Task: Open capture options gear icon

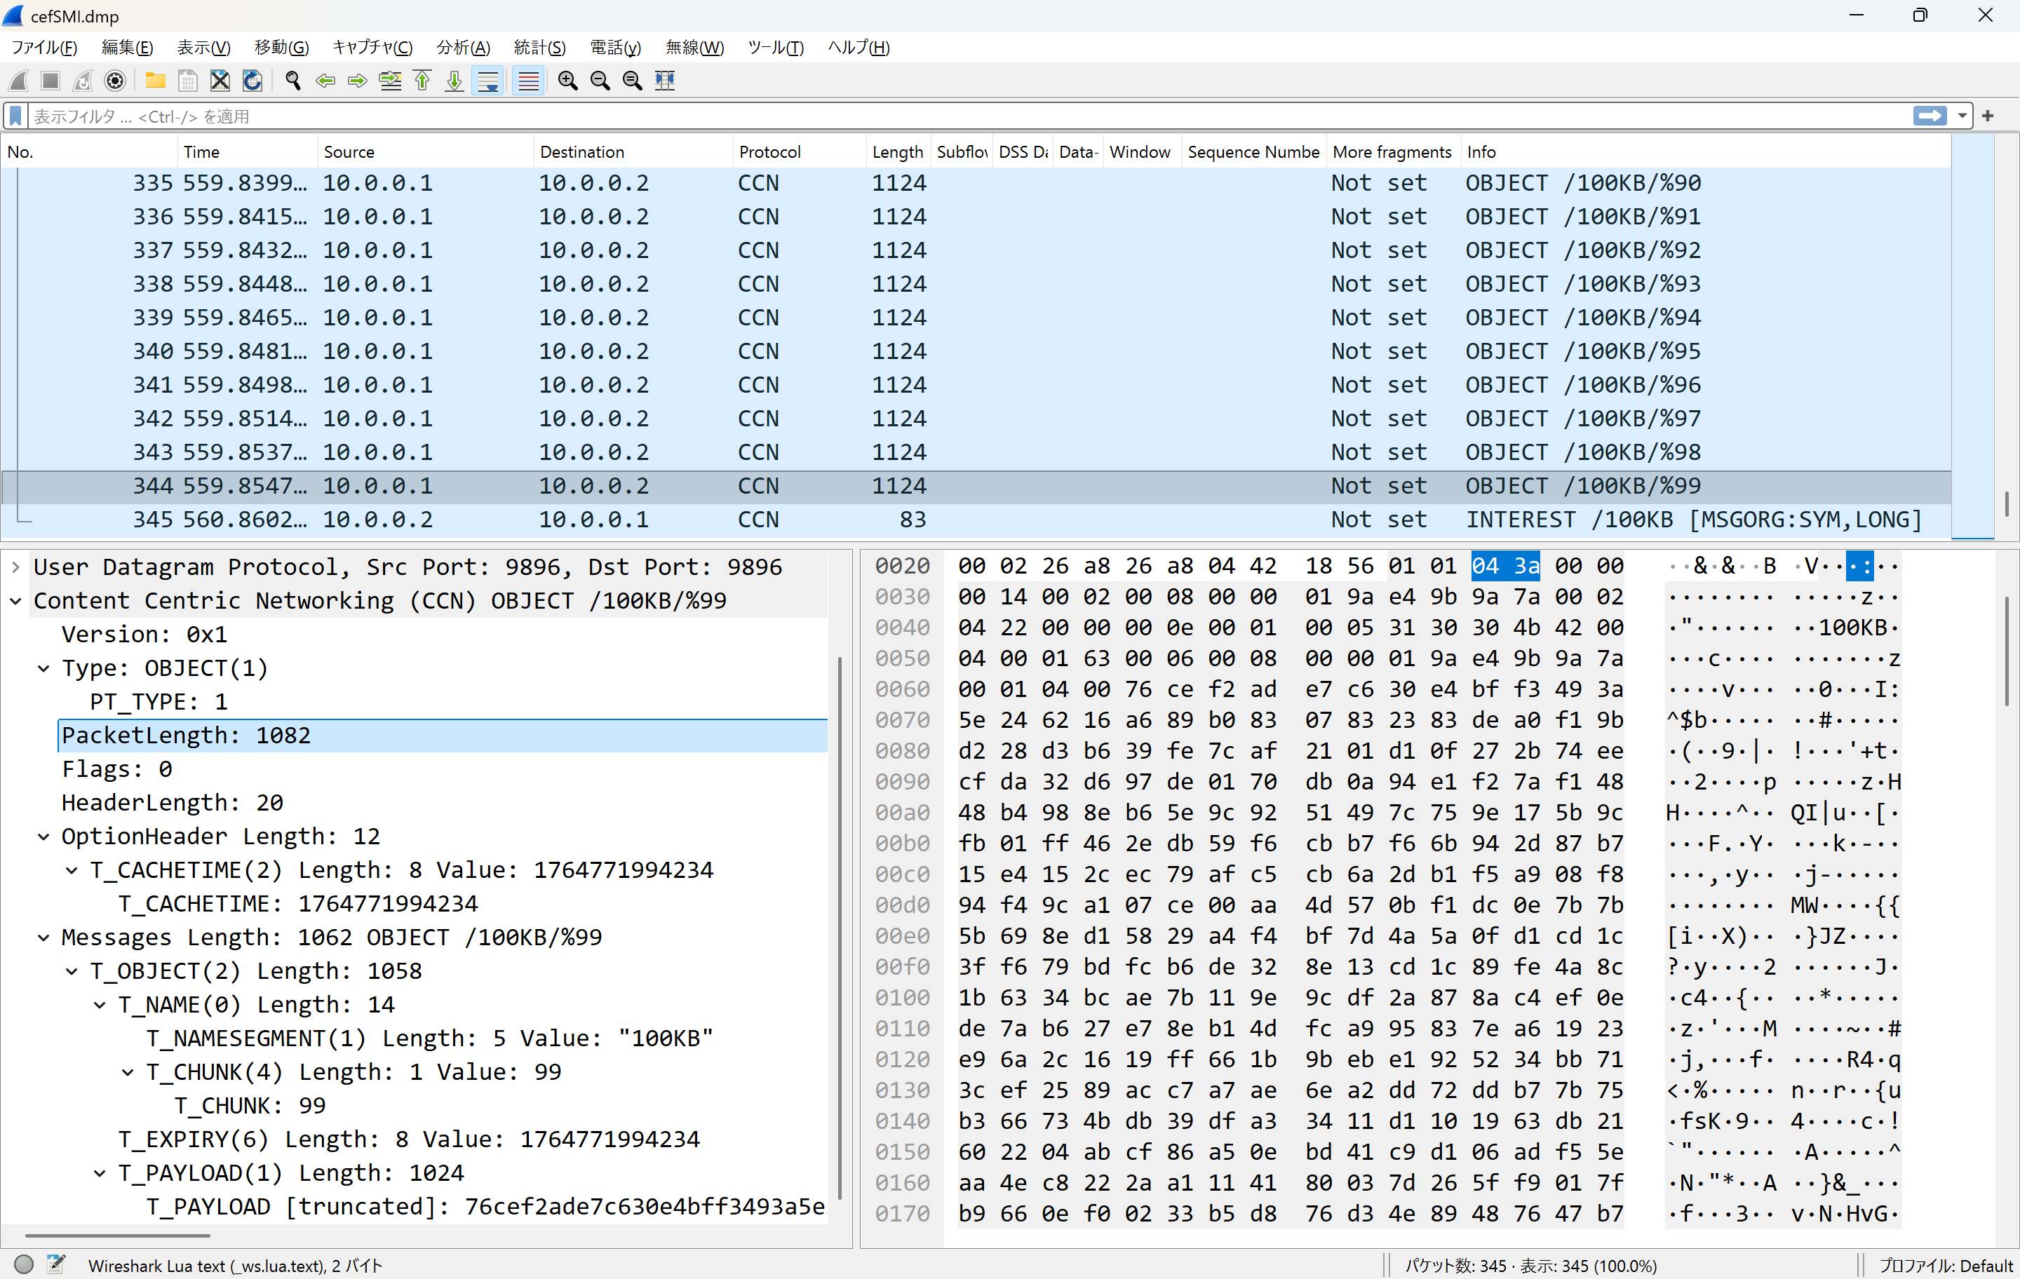Action: pyautogui.click(x=115, y=81)
